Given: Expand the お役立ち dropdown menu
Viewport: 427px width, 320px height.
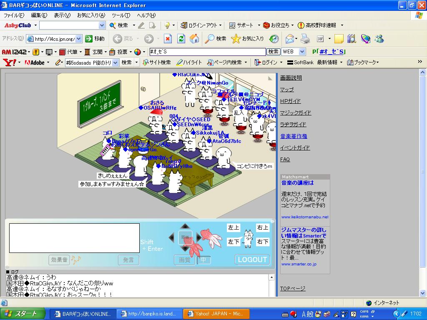Looking at the screenshot, I should (x=292, y=25).
